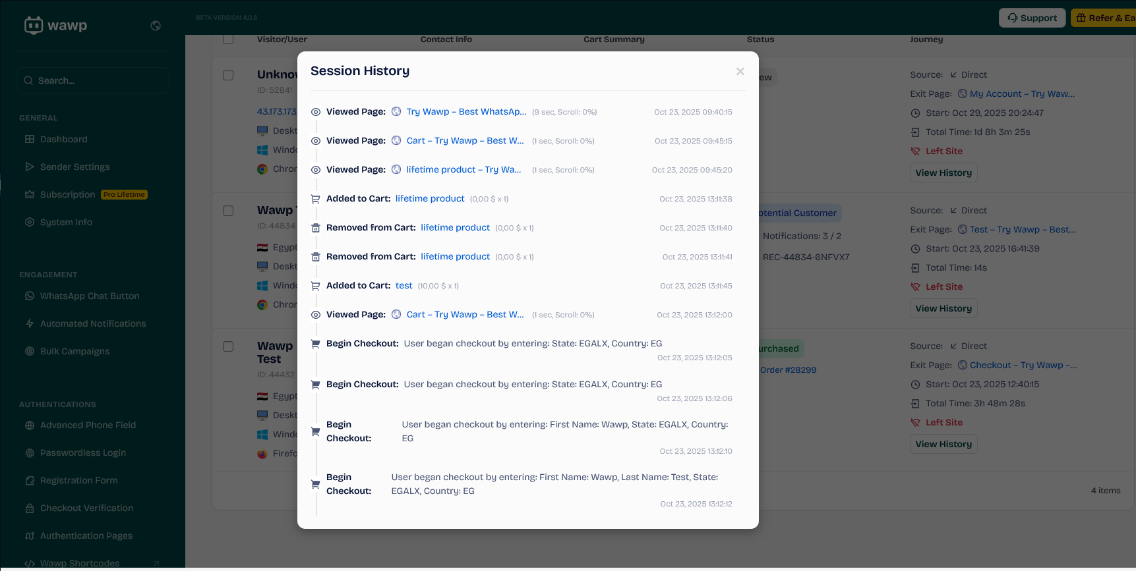Screen dimensions: 1136x571
Task: Open Cart link viewed at 09:45:15
Action: click(x=465, y=141)
